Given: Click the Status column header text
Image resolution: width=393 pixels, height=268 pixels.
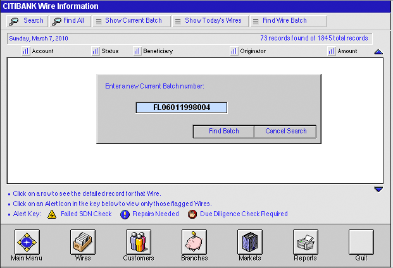Looking at the screenshot, I should click(x=110, y=51).
